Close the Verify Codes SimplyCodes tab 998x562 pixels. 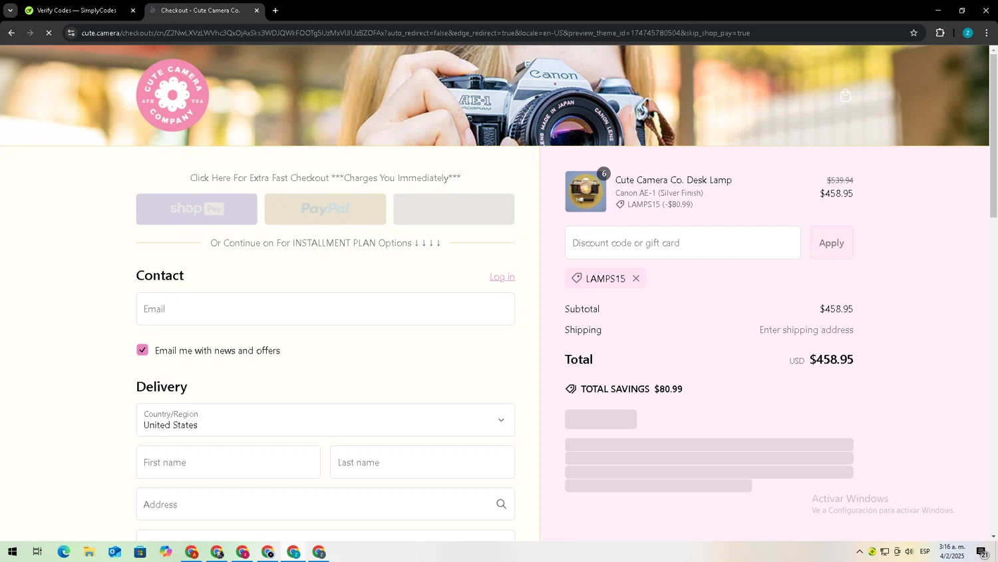133,11
